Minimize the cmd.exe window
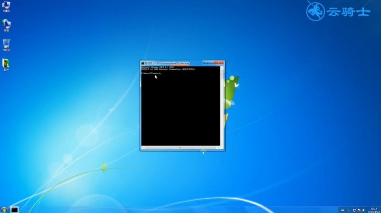Screen dimensions: 381x213 point(206,63)
